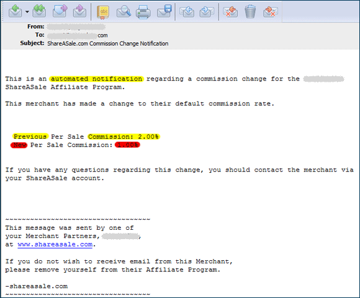Click the Reply envelope icon
360x298 pixels.
tap(15, 11)
